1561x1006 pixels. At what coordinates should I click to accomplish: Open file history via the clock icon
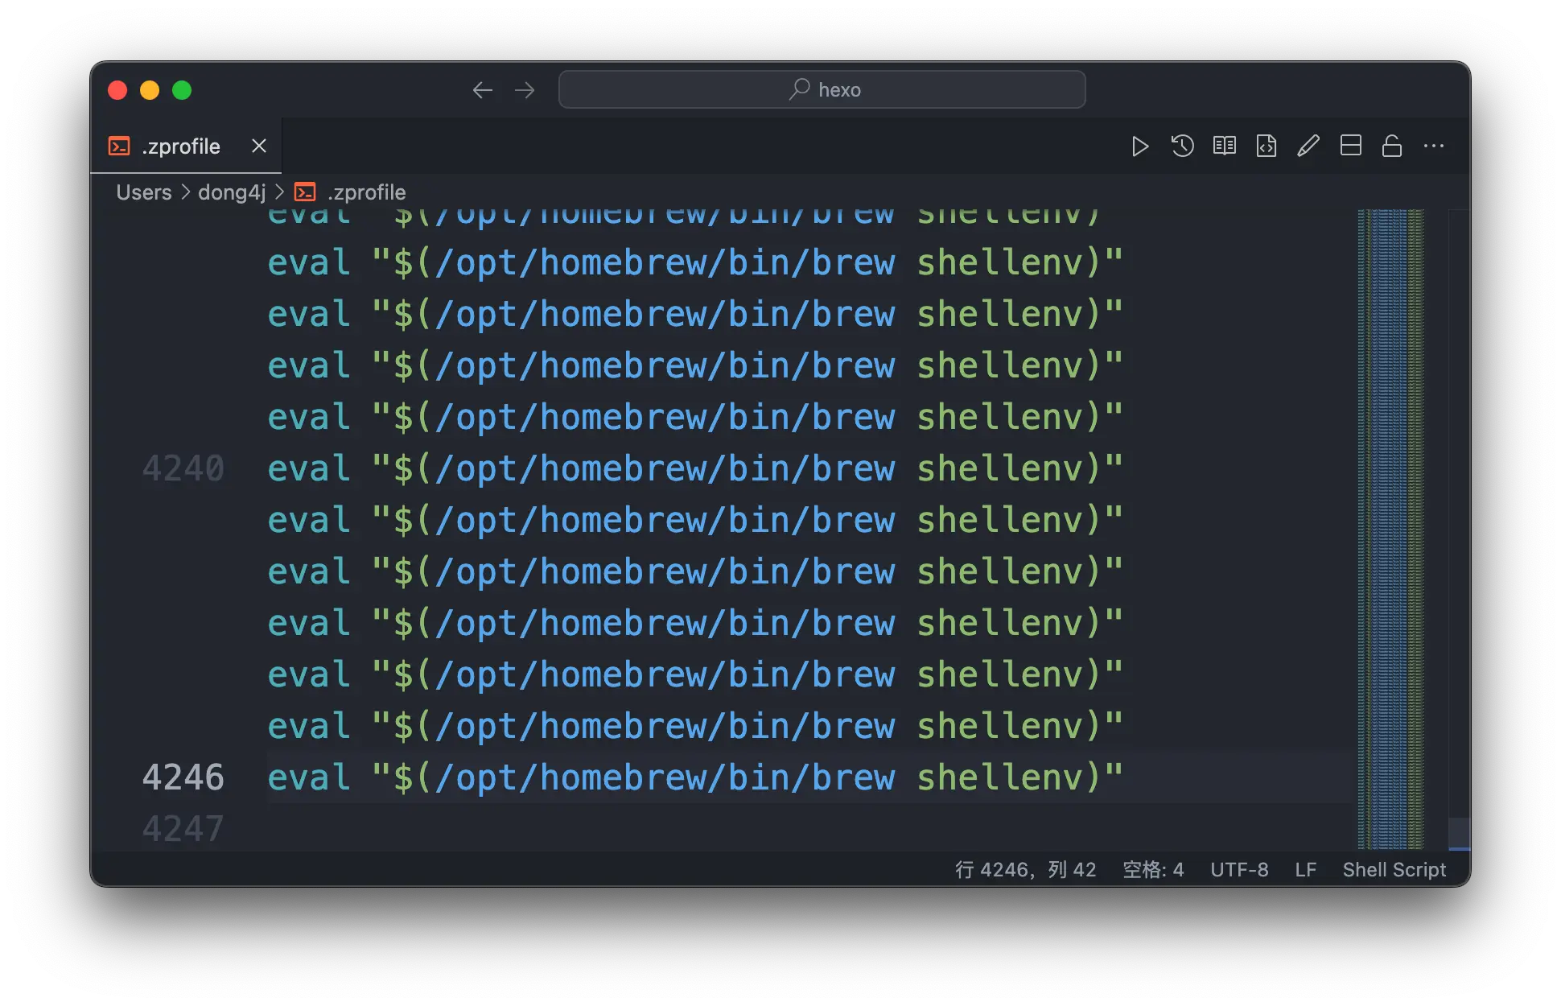(1182, 146)
